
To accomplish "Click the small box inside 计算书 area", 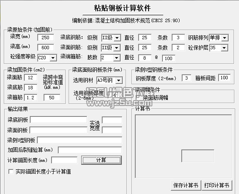I will tap(198, 156).
